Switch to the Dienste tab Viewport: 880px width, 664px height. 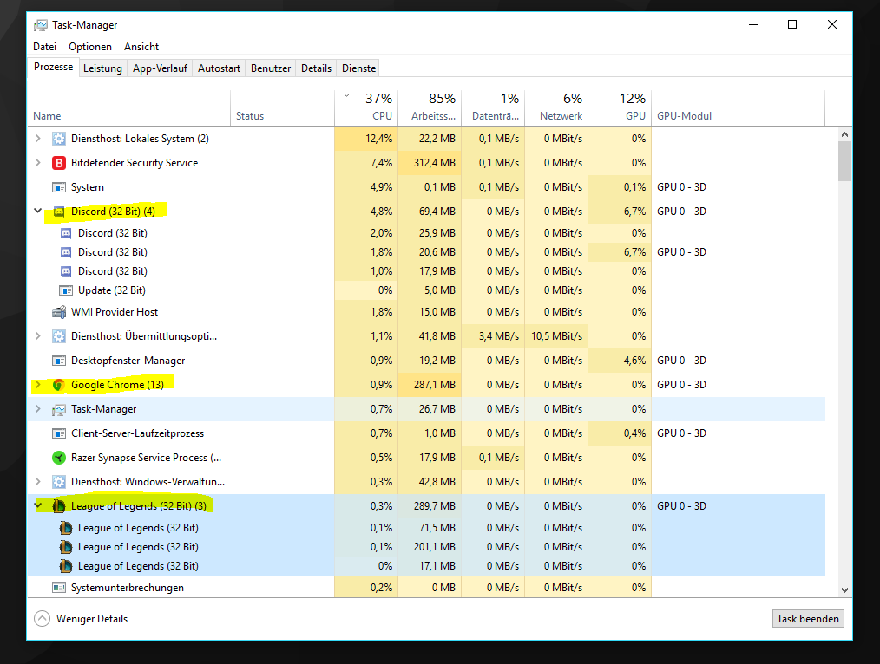358,68
